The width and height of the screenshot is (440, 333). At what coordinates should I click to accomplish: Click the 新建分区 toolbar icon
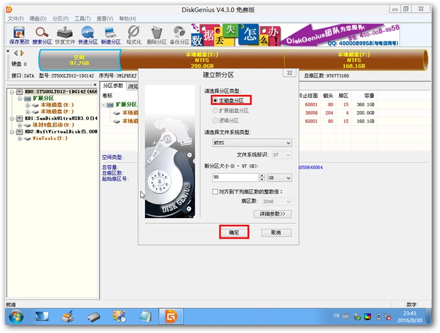point(110,35)
